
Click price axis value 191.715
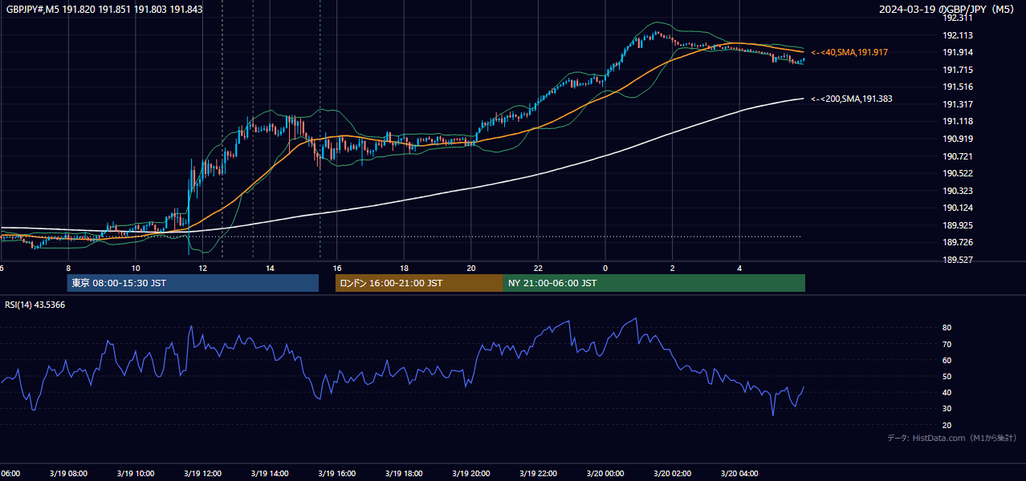point(958,70)
